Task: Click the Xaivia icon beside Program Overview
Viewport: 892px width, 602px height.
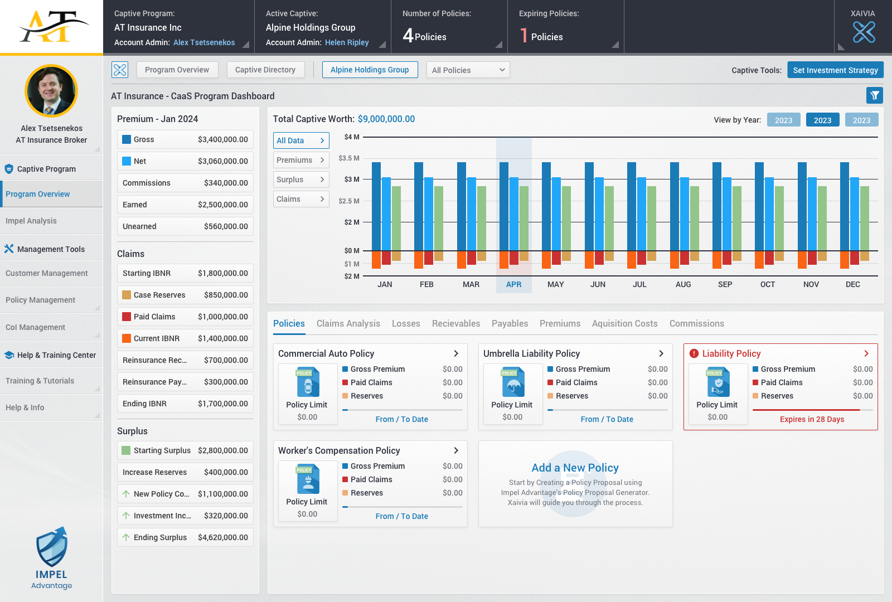Action: pyautogui.click(x=120, y=70)
